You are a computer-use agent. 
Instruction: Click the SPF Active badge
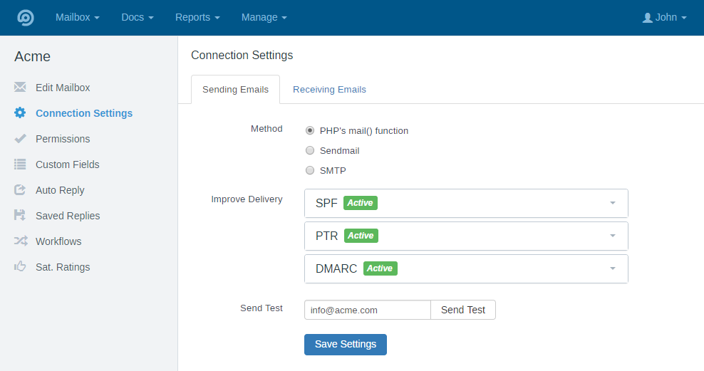point(360,203)
